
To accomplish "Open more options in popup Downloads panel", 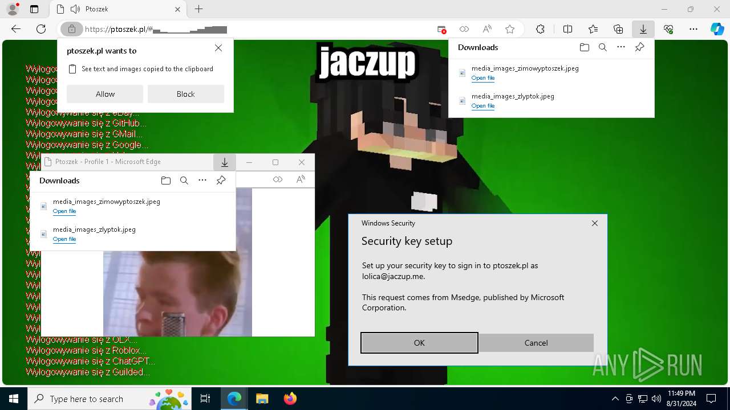I will (x=202, y=181).
